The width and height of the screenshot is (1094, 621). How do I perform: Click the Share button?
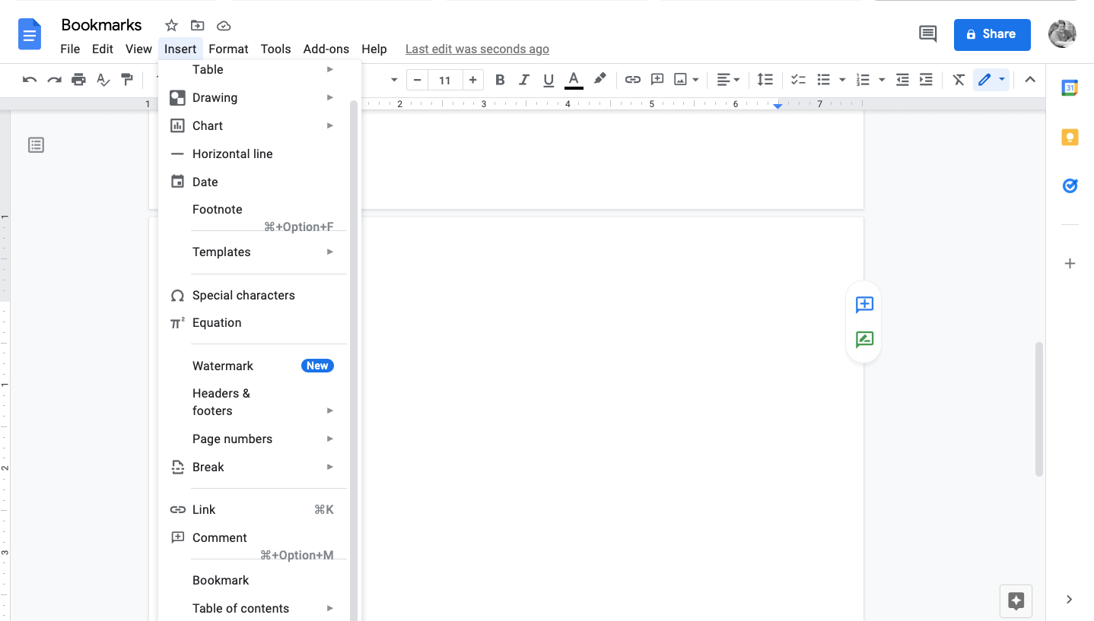coord(991,34)
